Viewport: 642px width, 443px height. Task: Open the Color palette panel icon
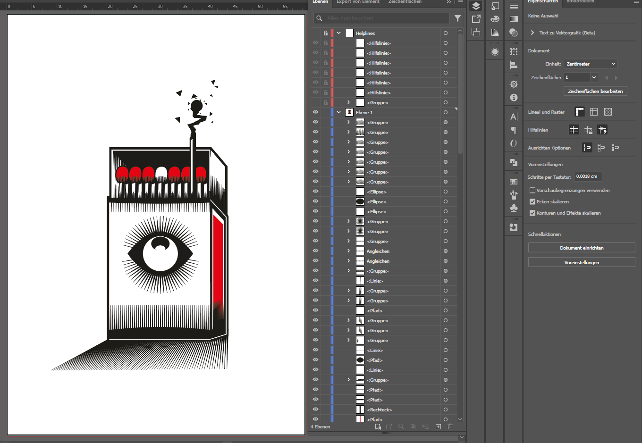coord(495,19)
